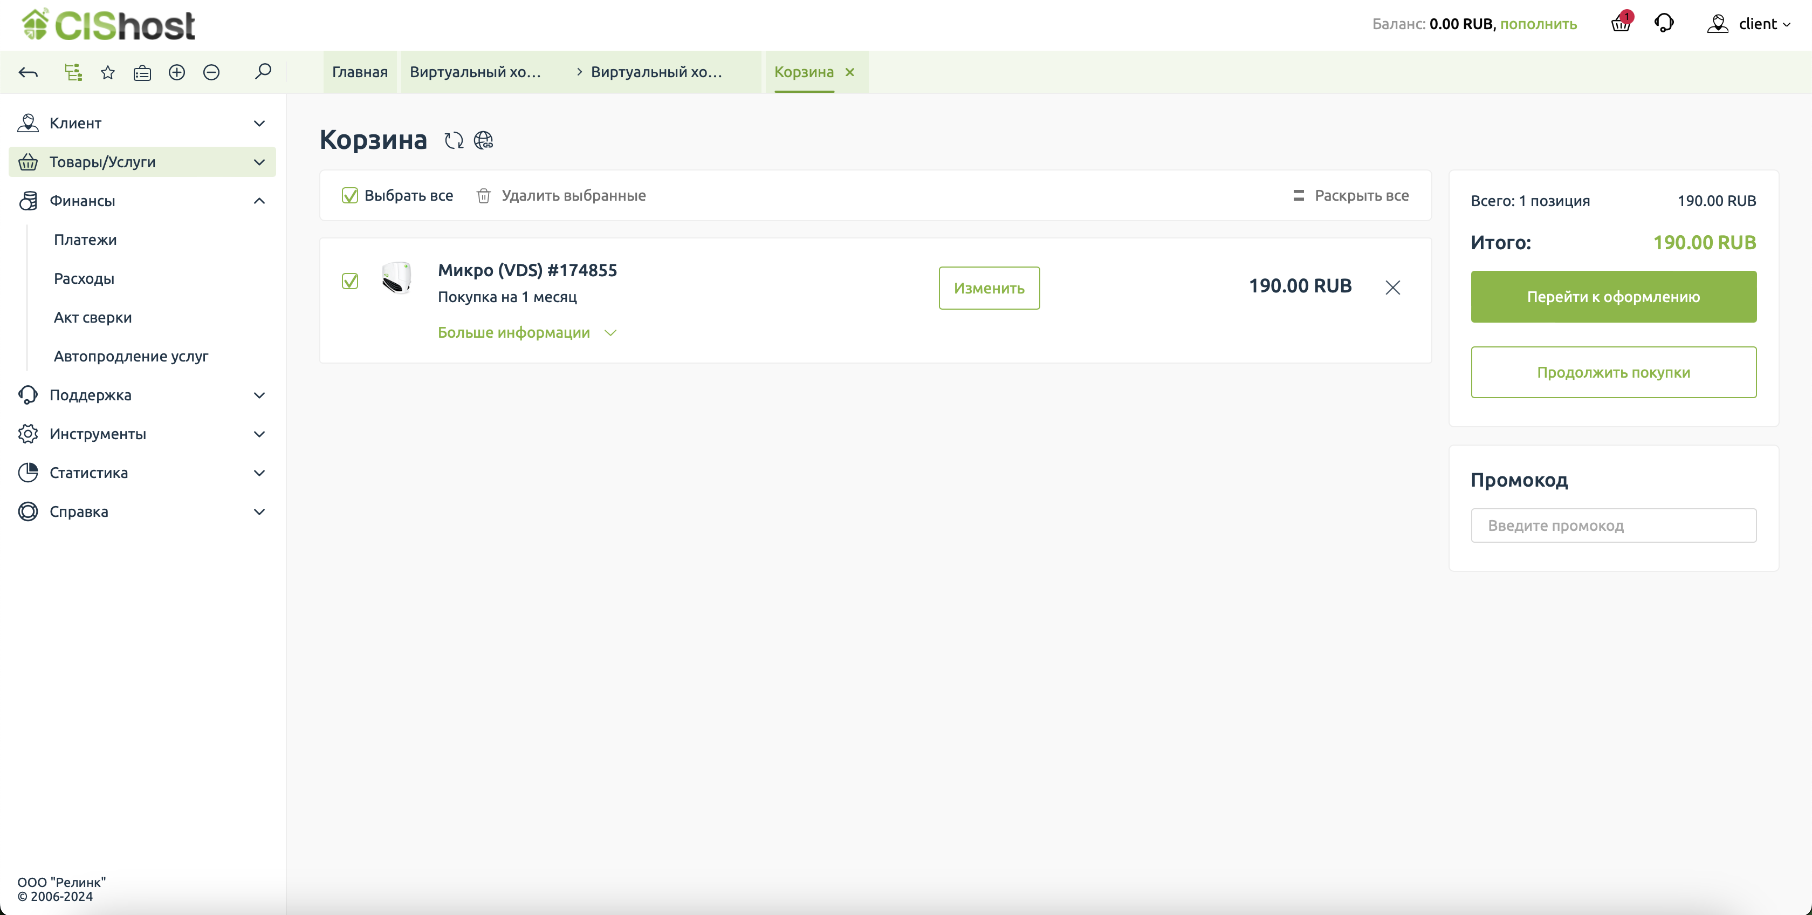Image resolution: width=1812 pixels, height=915 pixels.
Task: Remove cart item with X icon
Action: point(1392,287)
